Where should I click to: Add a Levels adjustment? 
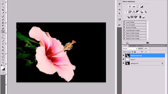tap(134, 7)
